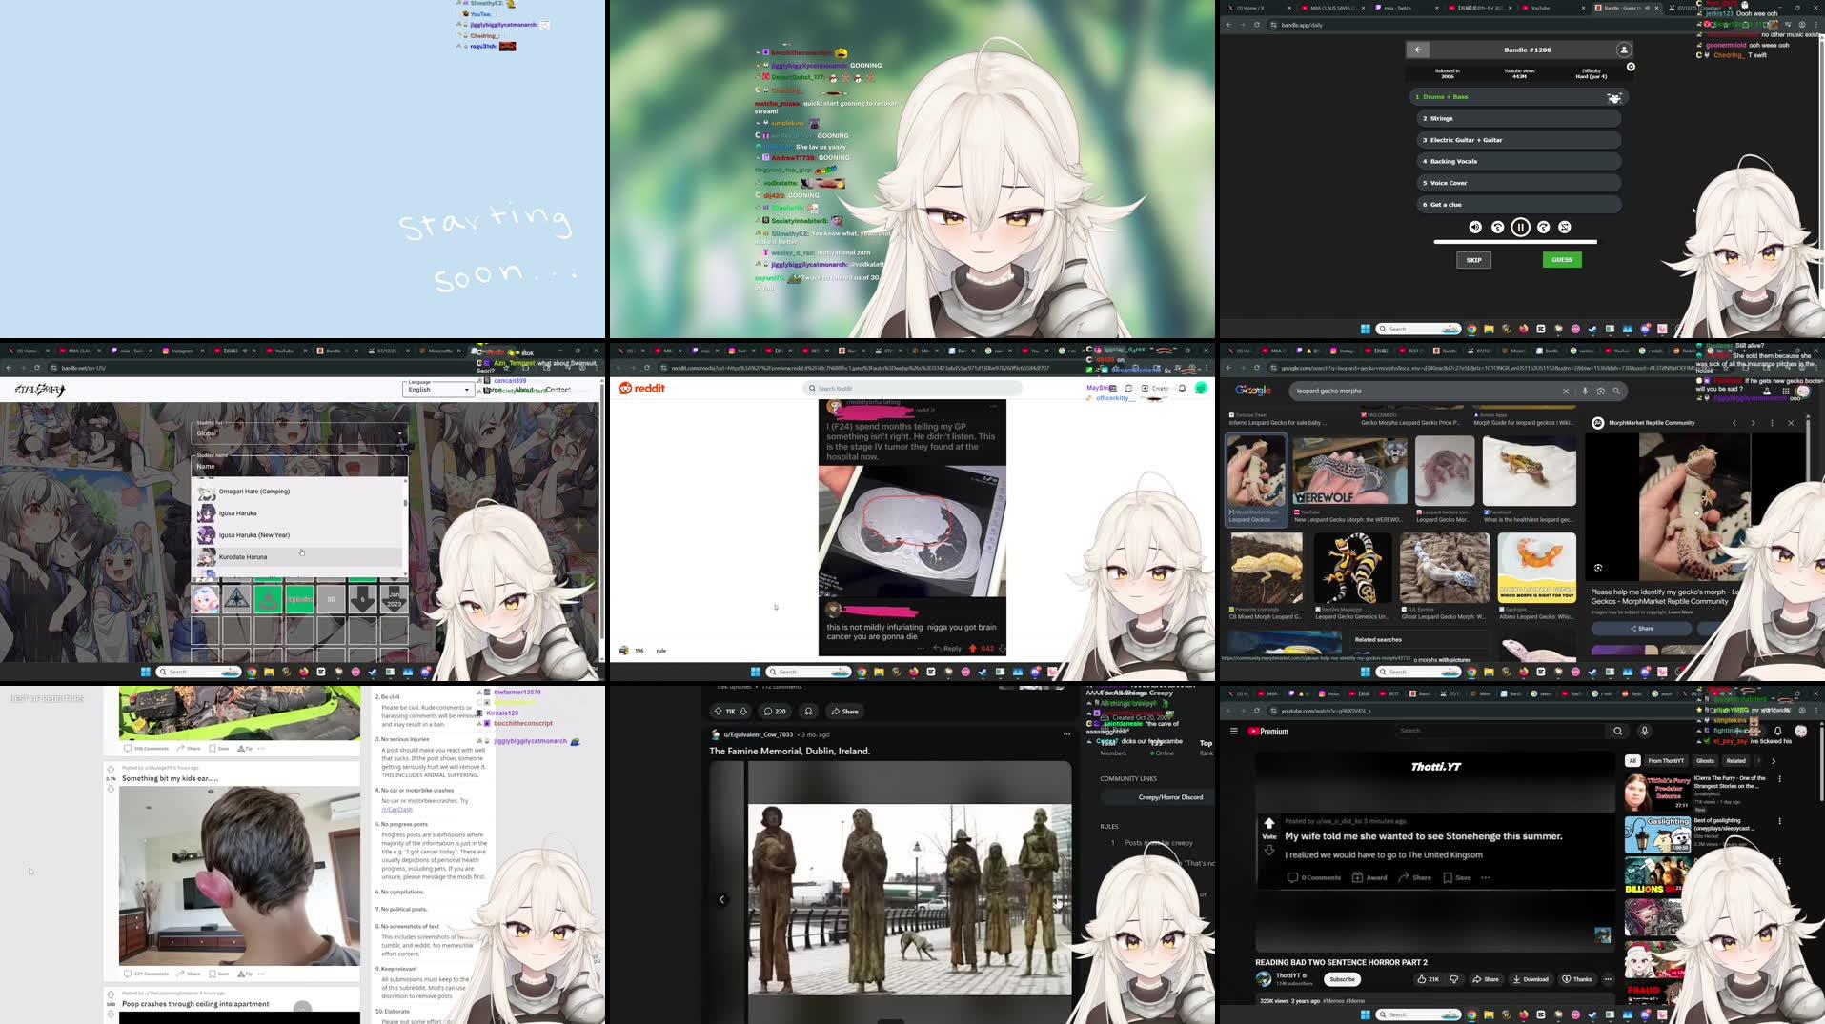Screen dimensions: 1825x1024
Task: Open Reddit chat via the chat bubble icon
Action: [1129, 388]
